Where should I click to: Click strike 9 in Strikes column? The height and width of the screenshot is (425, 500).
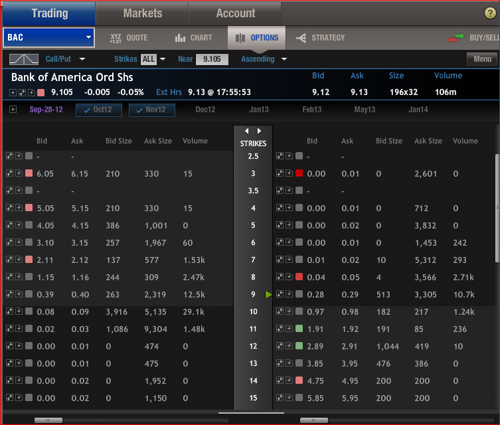pyautogui.click(x=253, y=294)
